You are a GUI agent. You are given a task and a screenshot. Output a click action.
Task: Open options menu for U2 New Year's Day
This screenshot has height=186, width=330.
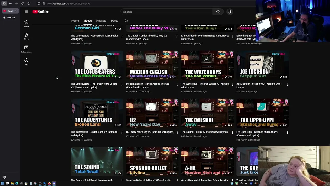pos(177,132)
